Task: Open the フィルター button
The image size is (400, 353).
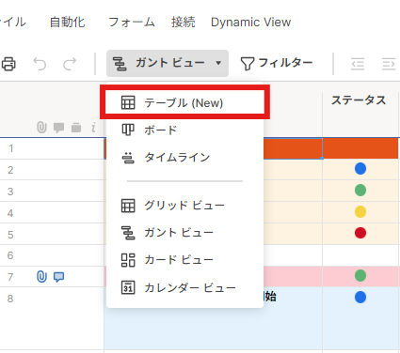Action: coord(277,63)
